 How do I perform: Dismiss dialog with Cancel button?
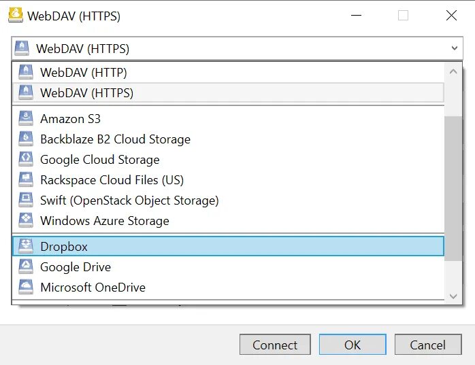tap(428, 345)
